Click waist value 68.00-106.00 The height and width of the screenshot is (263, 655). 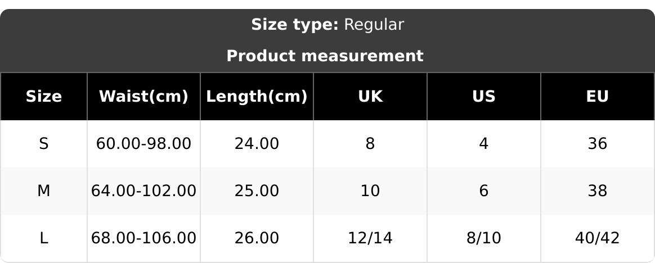(143, 238)
